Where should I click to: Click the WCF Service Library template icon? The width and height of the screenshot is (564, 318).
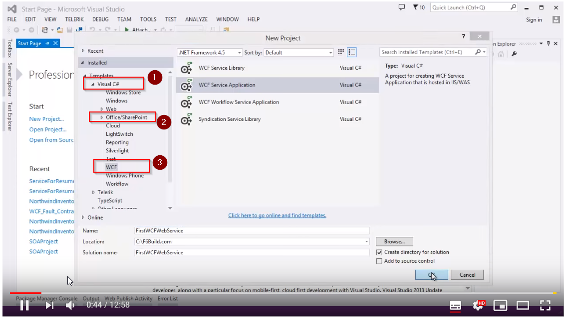186,68
